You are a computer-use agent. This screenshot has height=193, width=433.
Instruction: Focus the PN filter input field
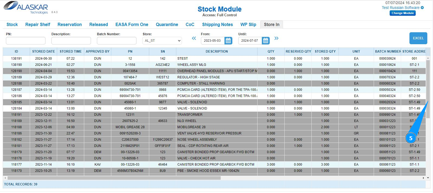26,41
